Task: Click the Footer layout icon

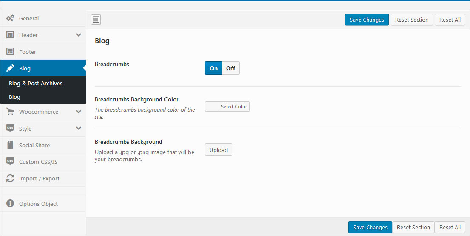Action: coord(10,51)
